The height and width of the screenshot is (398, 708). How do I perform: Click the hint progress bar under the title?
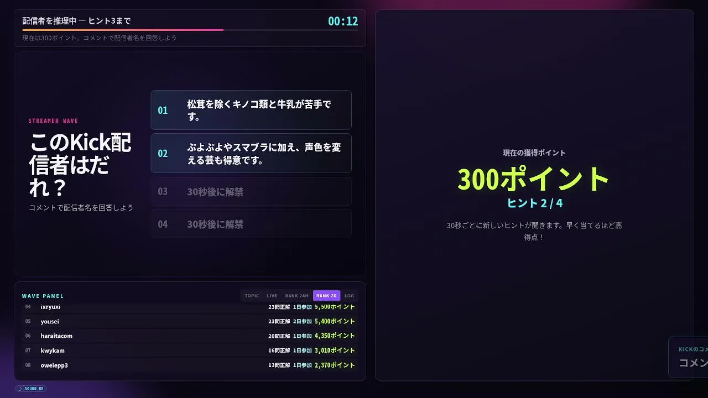tap(190, 30)
